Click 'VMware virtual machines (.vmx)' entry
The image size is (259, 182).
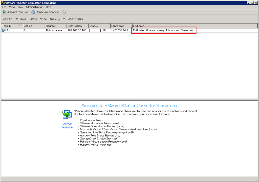(98, 123)
